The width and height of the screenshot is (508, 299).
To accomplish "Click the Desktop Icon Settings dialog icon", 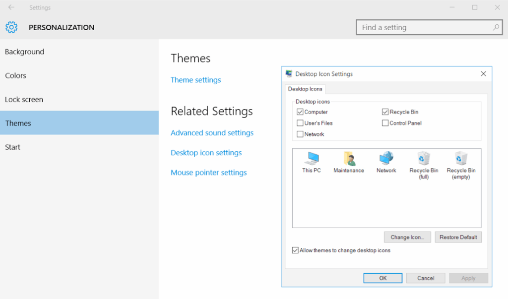I will click(289, 73).
